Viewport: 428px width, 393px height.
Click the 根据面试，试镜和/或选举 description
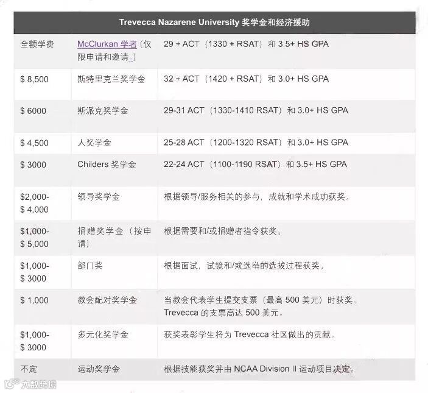(244, 266)
